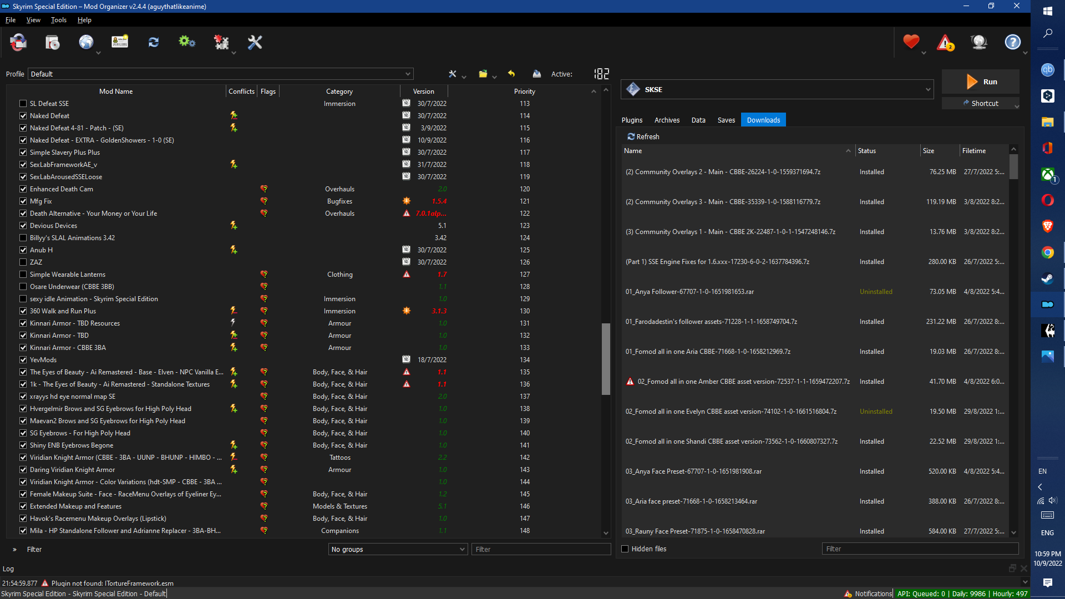Click the Run button

[x=981, y=82]
